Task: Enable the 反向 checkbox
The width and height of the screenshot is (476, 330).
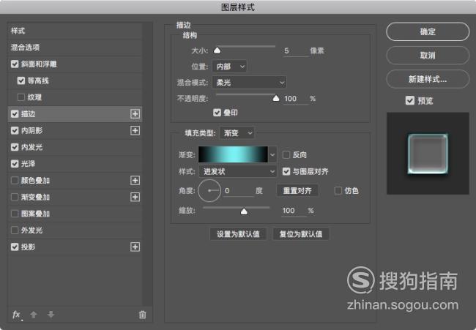Action: pos(286,155)
